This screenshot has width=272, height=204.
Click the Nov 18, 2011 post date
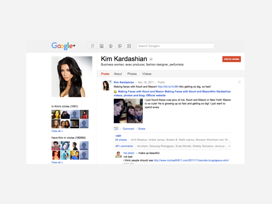tap(146, 82)
